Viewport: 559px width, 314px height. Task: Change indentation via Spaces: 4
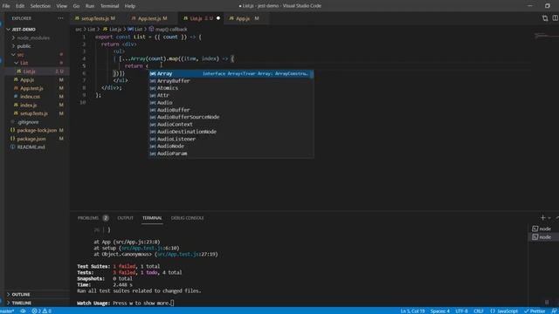click(x=440, y=311)
